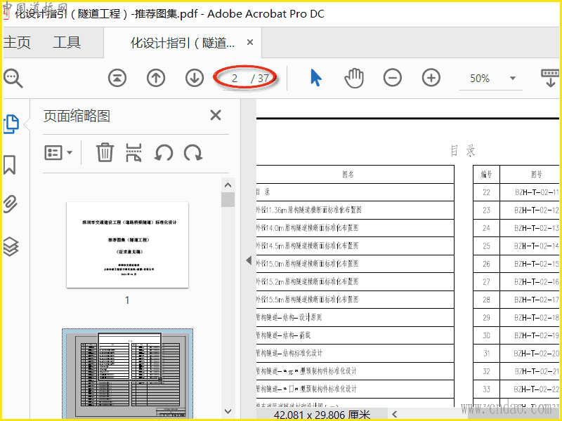Open thumbnail options menu dropdown
The height and width of the screenshot is (421, 562).
pos(58,152)
